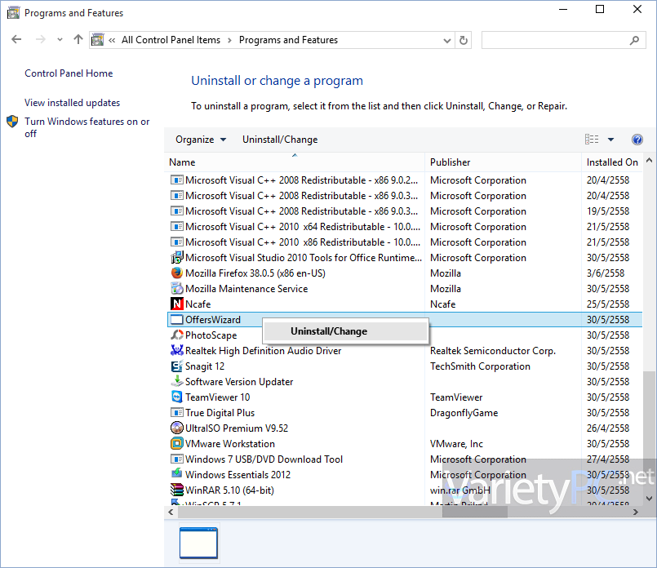Navigate to All Control Panel Items breadcrumb
The width and height of the screenshot is (657, 568).
click(x=171, y=40)
